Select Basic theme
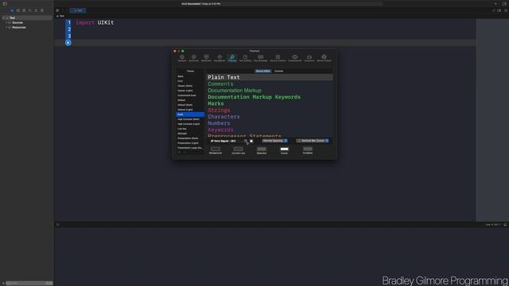Viewport: 509px width, 286px height. tap(190, 76)
